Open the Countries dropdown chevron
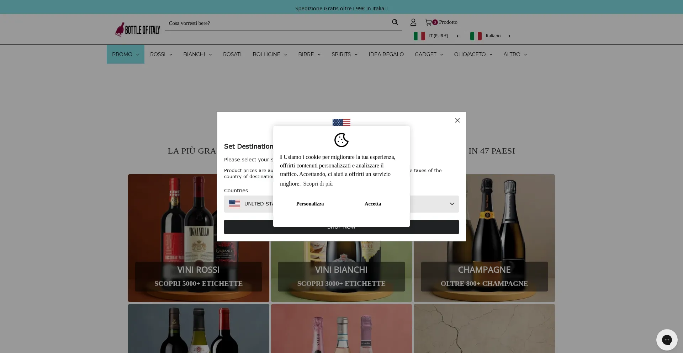 coord(452,204)
